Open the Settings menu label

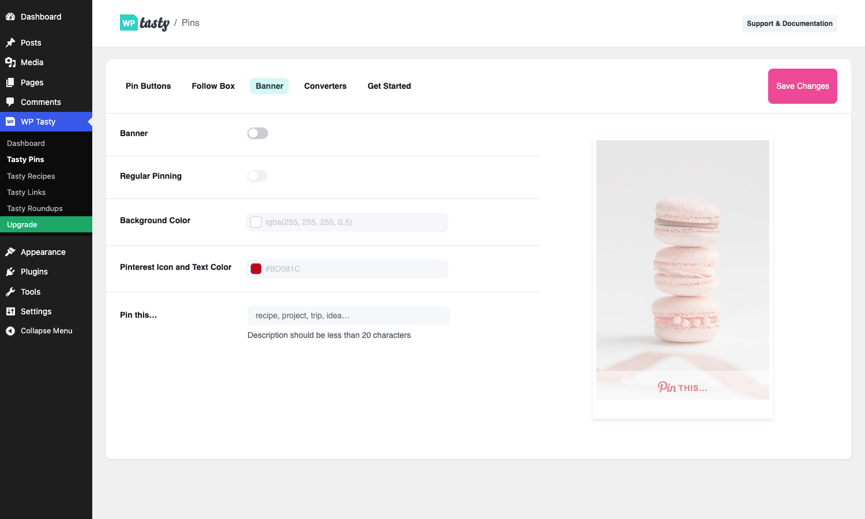click(x=36, y=311)
